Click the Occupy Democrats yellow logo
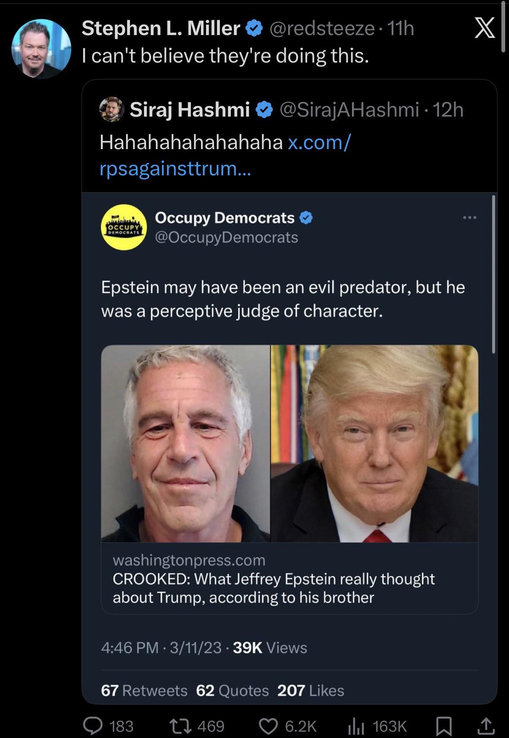This screenshot has width=509, height=738. (x=124, y=227)
